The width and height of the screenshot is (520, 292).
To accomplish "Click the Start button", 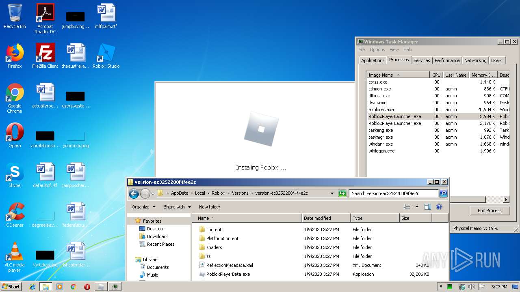I will [x=11, y=287].
